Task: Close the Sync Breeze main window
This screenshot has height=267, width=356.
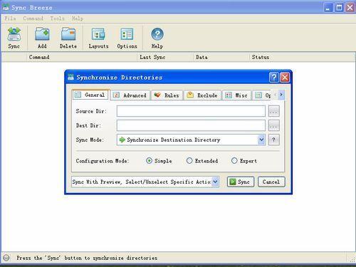Action: [x=350, y=8]
